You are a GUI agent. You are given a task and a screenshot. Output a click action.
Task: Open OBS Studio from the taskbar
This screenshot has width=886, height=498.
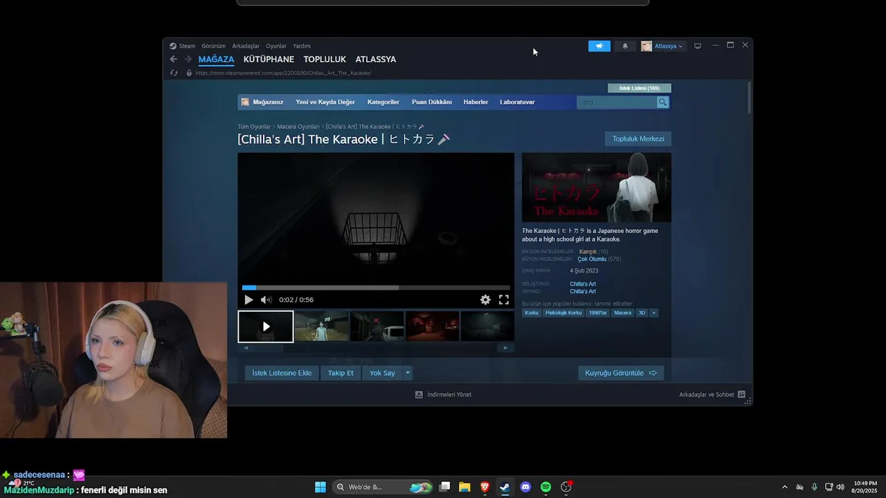[x=566, y=487]
